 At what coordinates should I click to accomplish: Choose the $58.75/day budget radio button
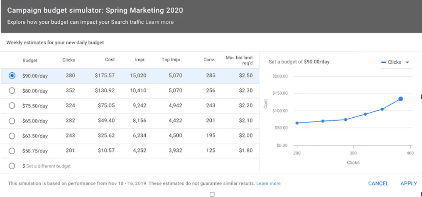[12, 151]
